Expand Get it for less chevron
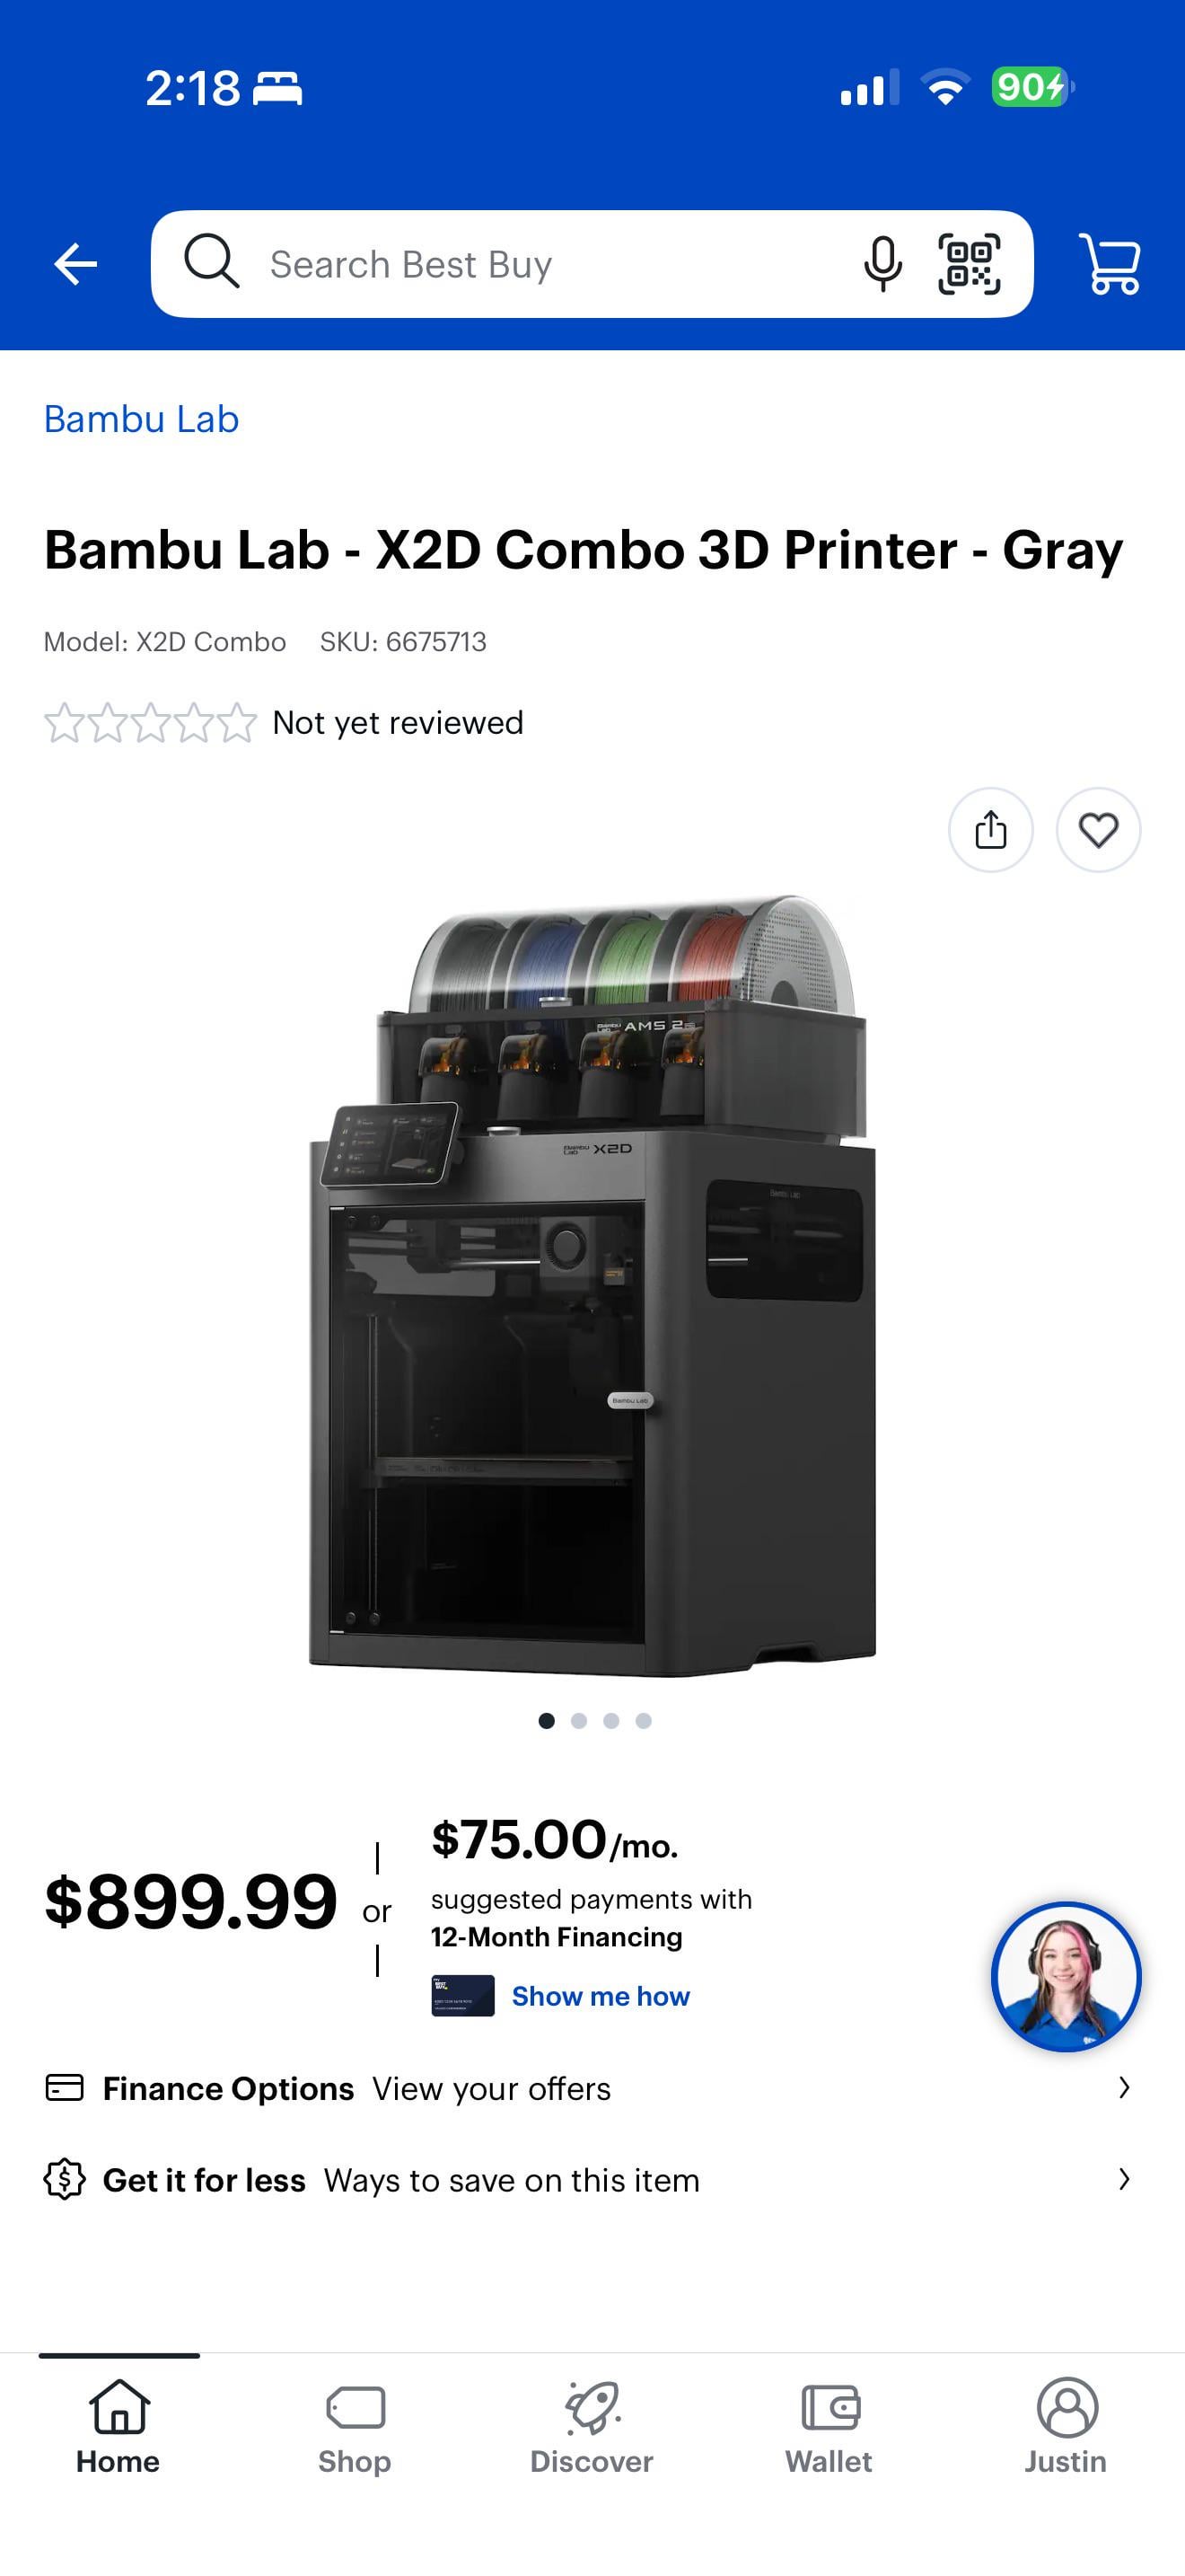The image size is (1185, 2576). pyautogui.click(x=1124, y=2179)
